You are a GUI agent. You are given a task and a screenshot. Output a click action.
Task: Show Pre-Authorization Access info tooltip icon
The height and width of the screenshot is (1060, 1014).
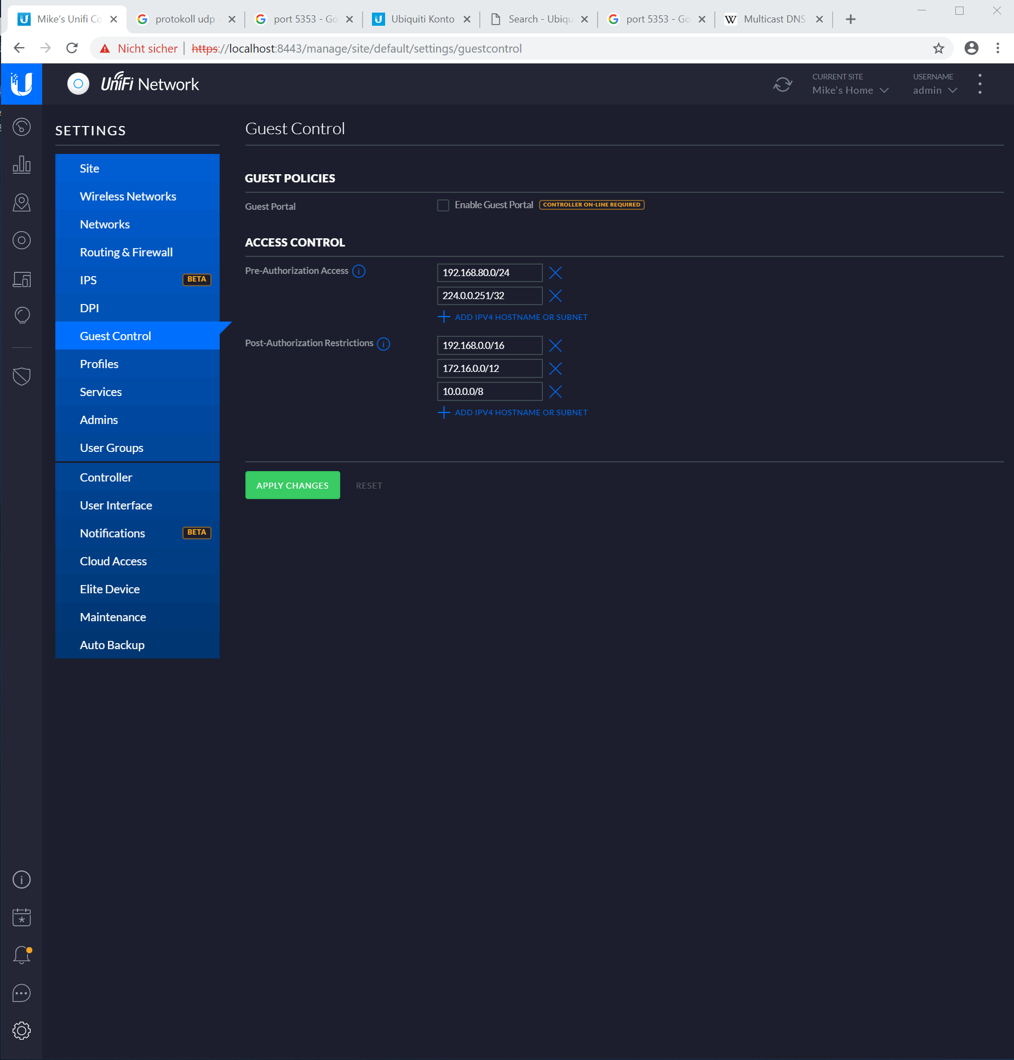[x=359, y=271]
